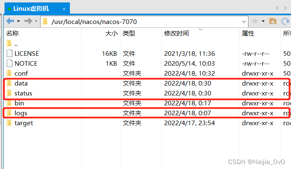
Task: Click date 2021/3/18, 11:36
Action: coord(189,54)
